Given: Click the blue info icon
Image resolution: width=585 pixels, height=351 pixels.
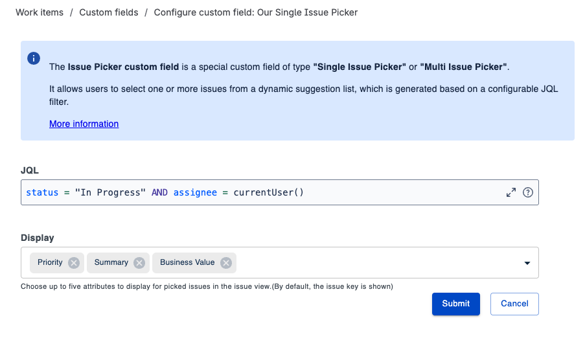Looking at the screenshot, I should click(x=34, y=58).
